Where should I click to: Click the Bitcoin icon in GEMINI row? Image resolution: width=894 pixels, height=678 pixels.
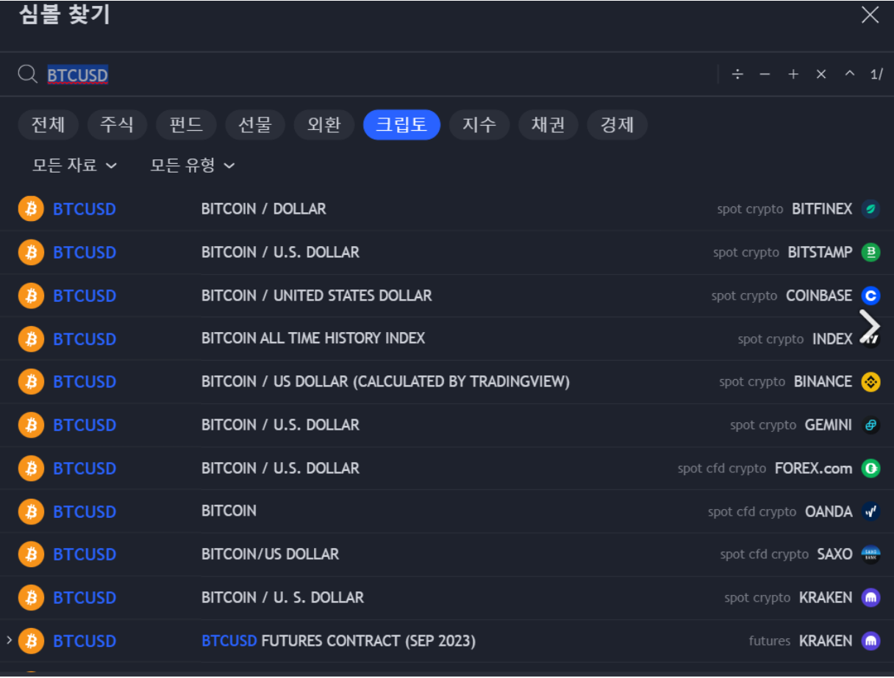(x=31, y=425)
